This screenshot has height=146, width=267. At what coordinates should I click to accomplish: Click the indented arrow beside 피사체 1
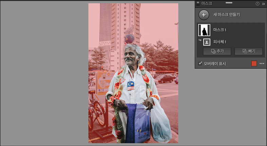200,40
